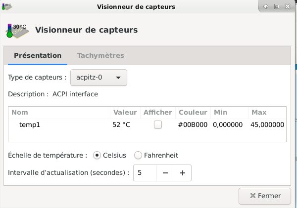Click the roll-up arrow window button
The image size is (297, 208).
pos(266,6)
